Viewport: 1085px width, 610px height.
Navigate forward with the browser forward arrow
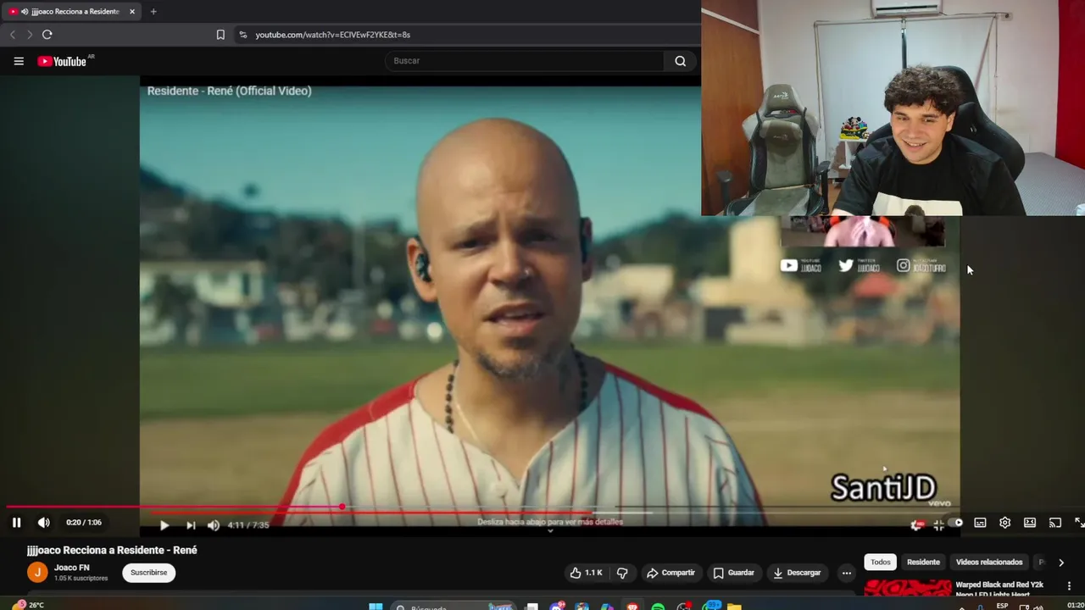point(30,35)
